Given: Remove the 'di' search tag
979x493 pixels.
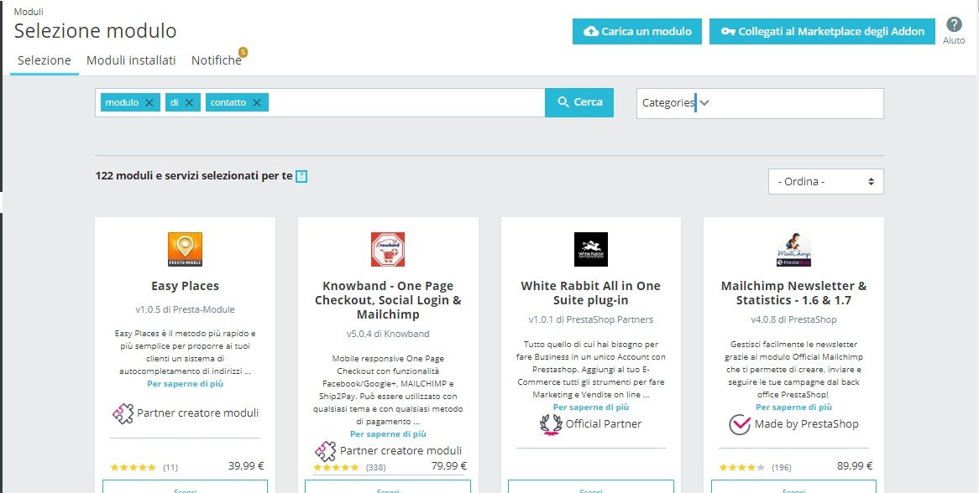Looking at the screenshot, I should tap(189, 103).
